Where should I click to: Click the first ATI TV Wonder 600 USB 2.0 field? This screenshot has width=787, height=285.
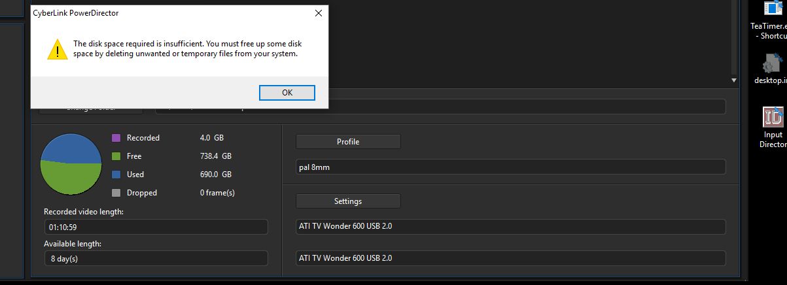510,226
